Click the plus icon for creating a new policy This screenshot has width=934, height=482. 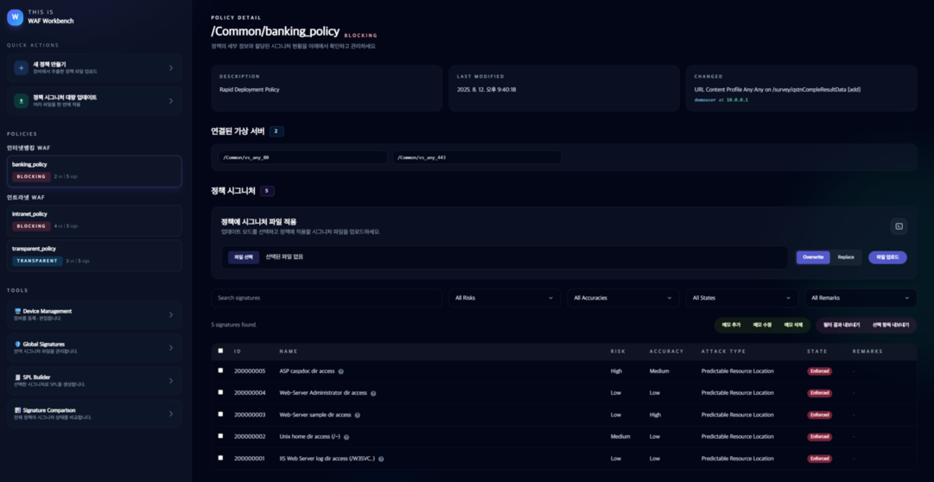click(x=22, y=67)
